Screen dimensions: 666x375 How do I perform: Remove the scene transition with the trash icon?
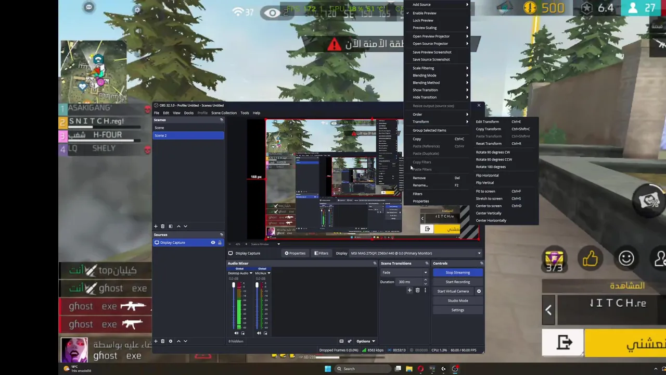[417, 290]
